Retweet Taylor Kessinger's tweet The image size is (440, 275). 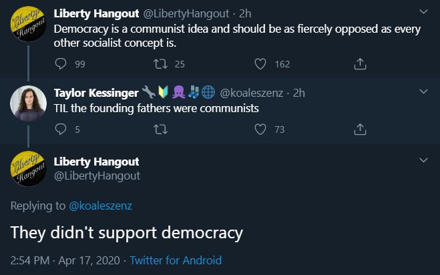click(x=160, y=129)
